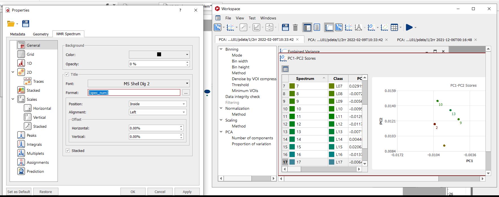Viewport: 499px width, 197px height.
Task: Click the scatter plot toolbar icon left of table icon
Action: click(x=384, y=27)
